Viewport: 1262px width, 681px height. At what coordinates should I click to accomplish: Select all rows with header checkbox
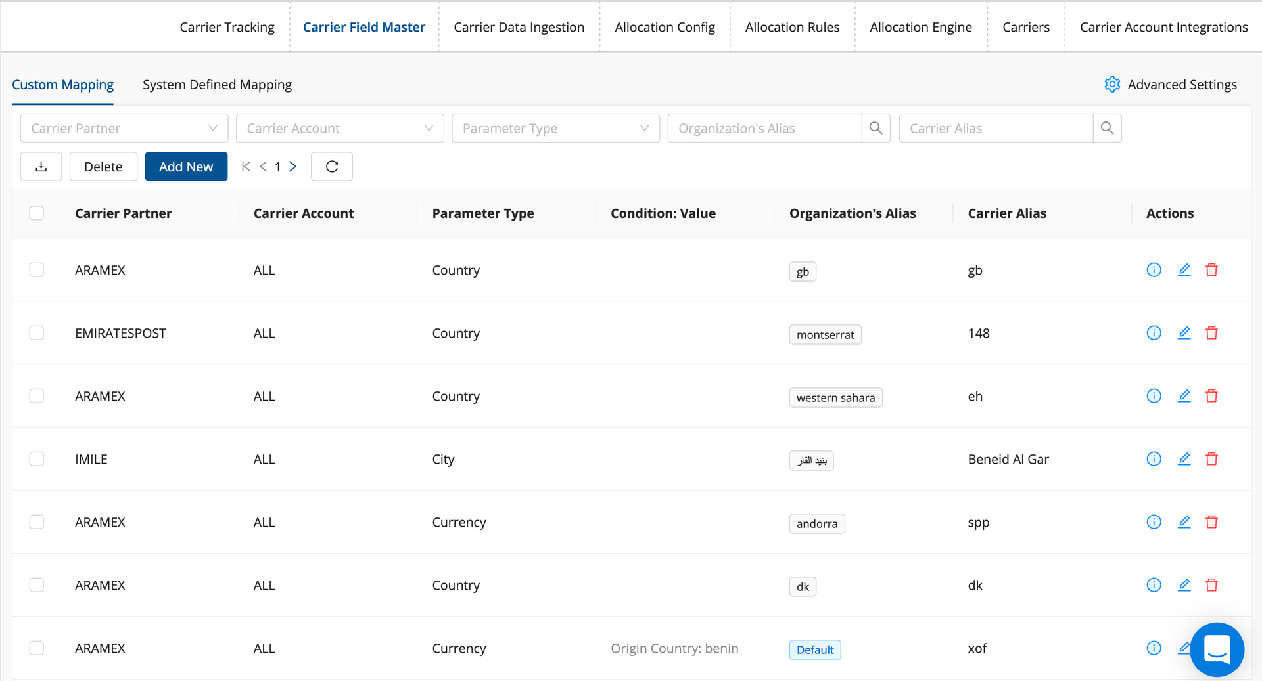tap(37, 213)
